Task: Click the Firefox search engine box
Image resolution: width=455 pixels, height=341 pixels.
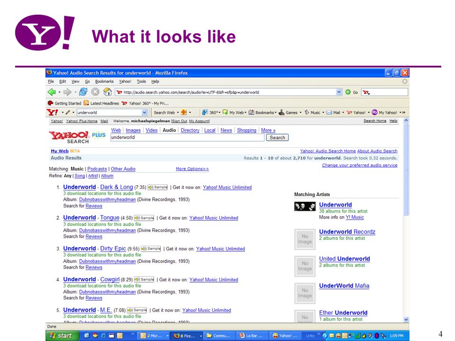Action: point(385,92)
